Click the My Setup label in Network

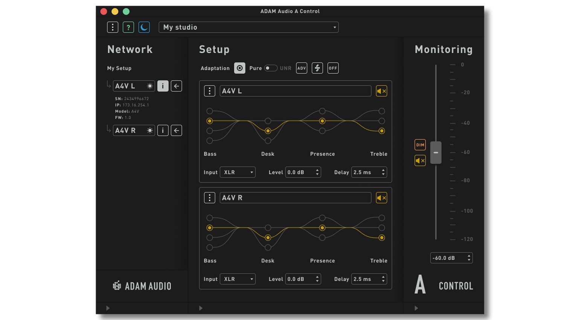point(119,68)
